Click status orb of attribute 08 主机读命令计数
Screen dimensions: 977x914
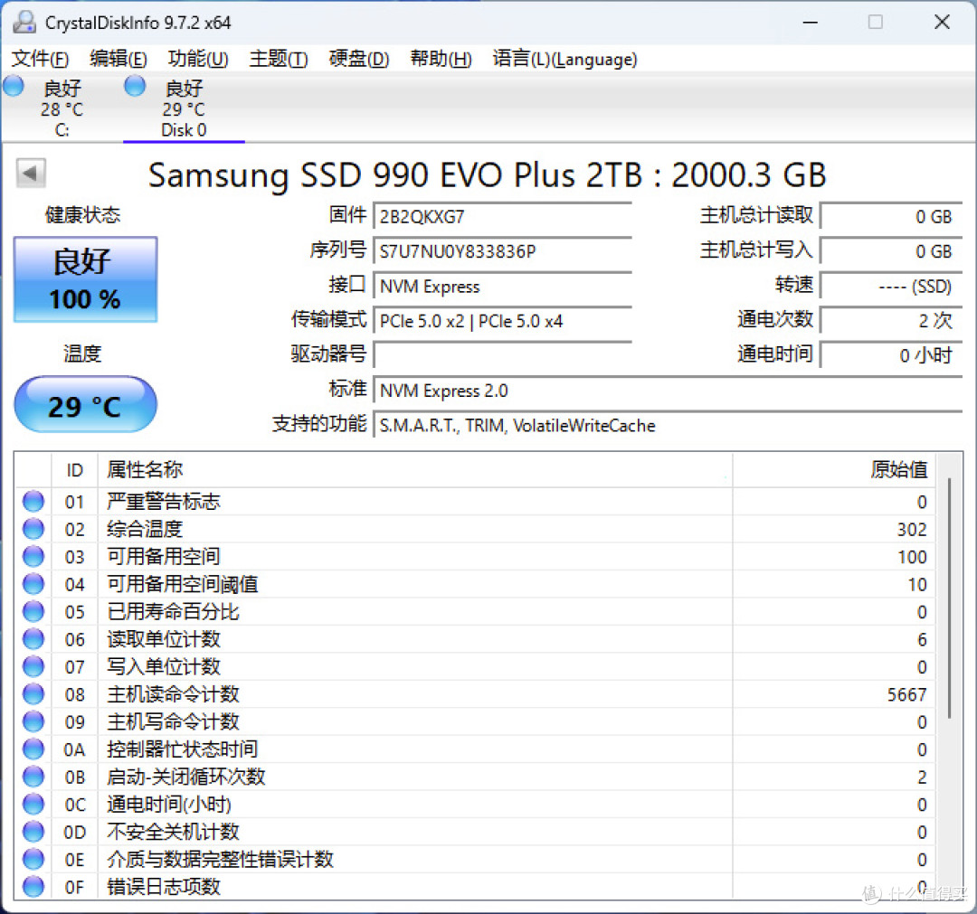pos(33,693)
